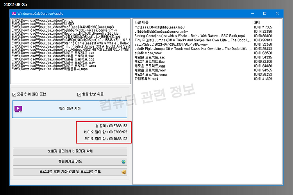Toggle the 창을 항상 위로 checkbox
This screenshot has height=195, width=293.
coord(79,95)
